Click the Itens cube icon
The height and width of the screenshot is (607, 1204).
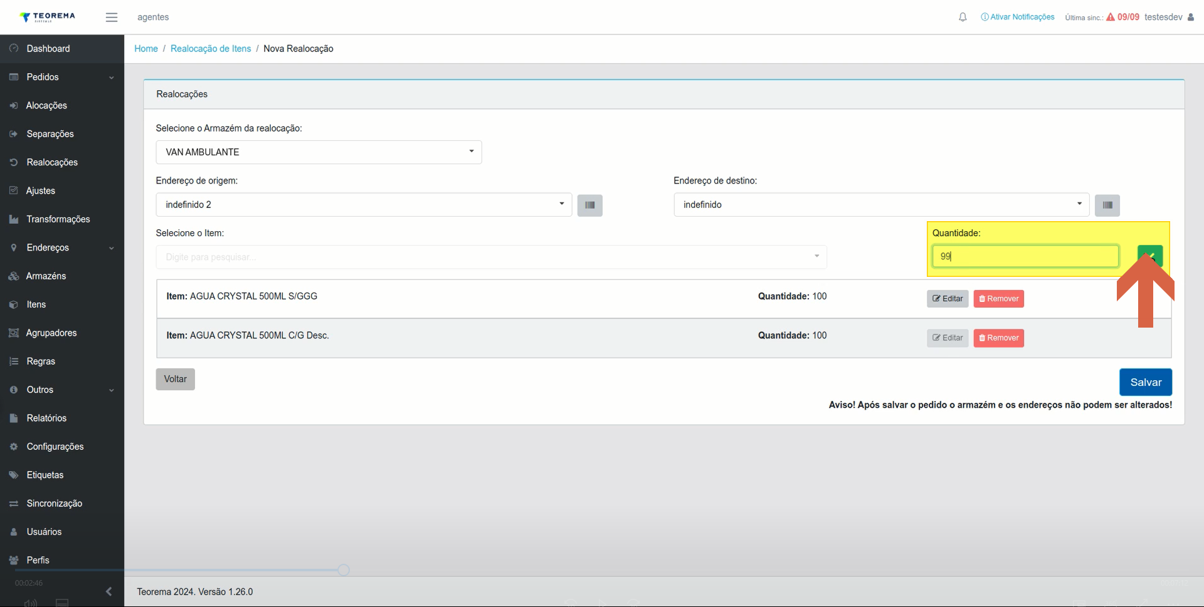[14, 304]
